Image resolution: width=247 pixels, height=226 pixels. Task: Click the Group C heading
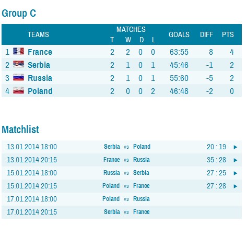click(x=19, y=14)
